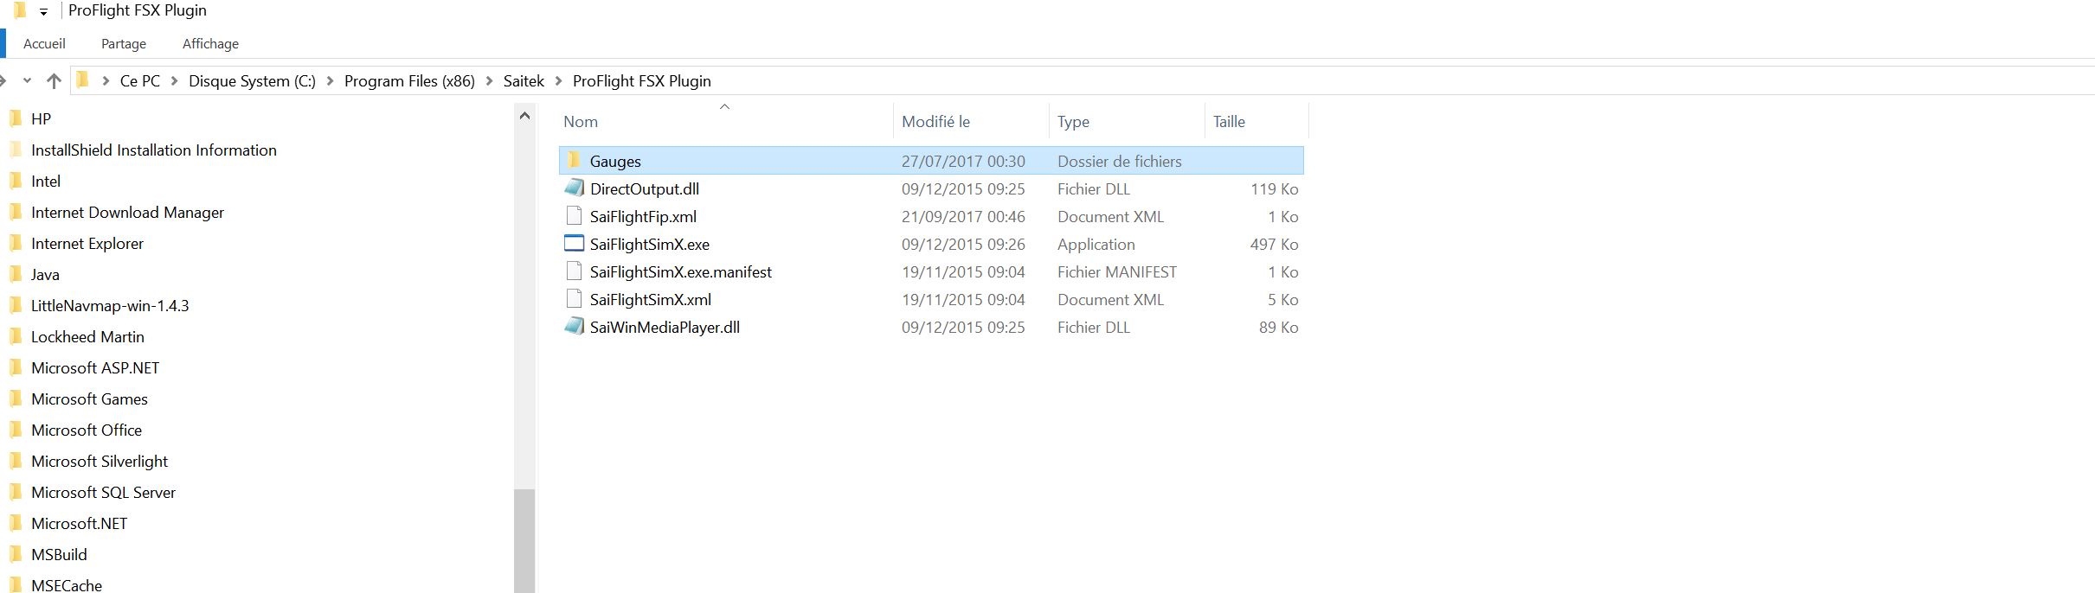The image size is (2095, 593).
Task: Click the Fichier MANIFEST type cell
Action: click(x=1117, y=271)
